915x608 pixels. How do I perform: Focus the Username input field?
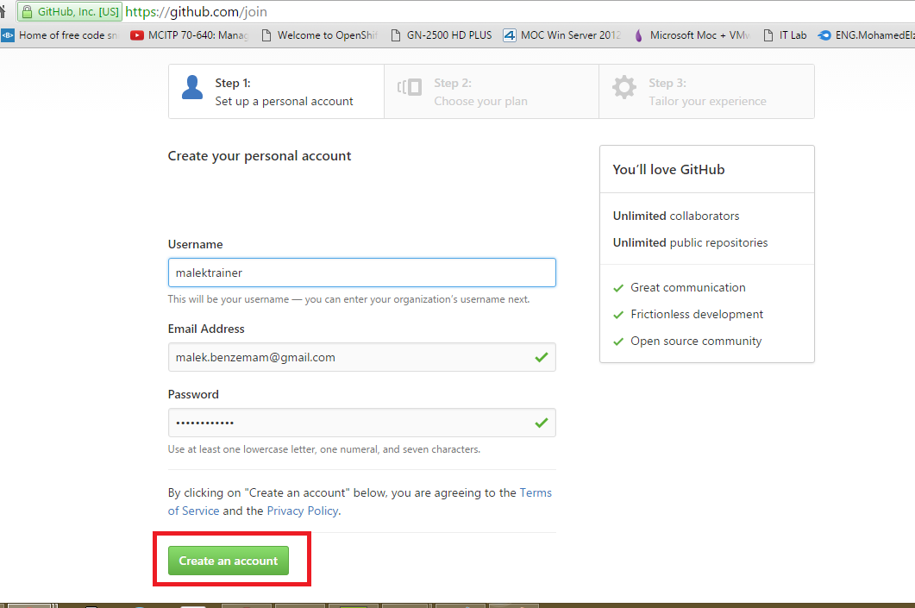[362, 273]
